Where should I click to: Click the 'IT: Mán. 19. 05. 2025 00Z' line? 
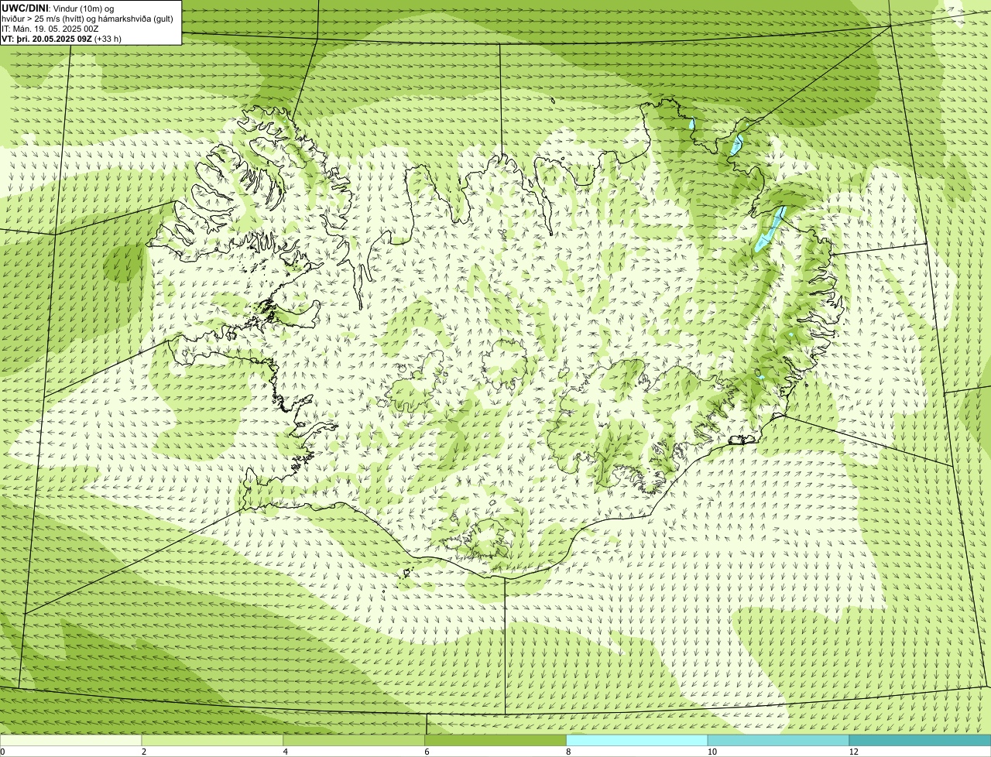coord(50,29)
